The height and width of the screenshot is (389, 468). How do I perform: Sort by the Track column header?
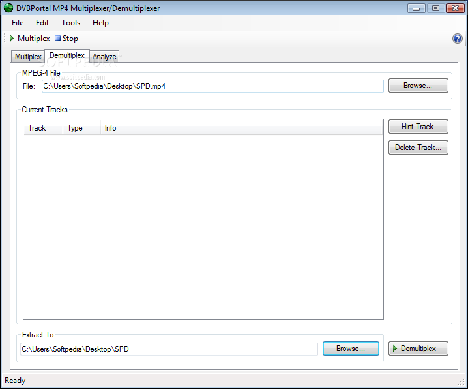[43, 128]
